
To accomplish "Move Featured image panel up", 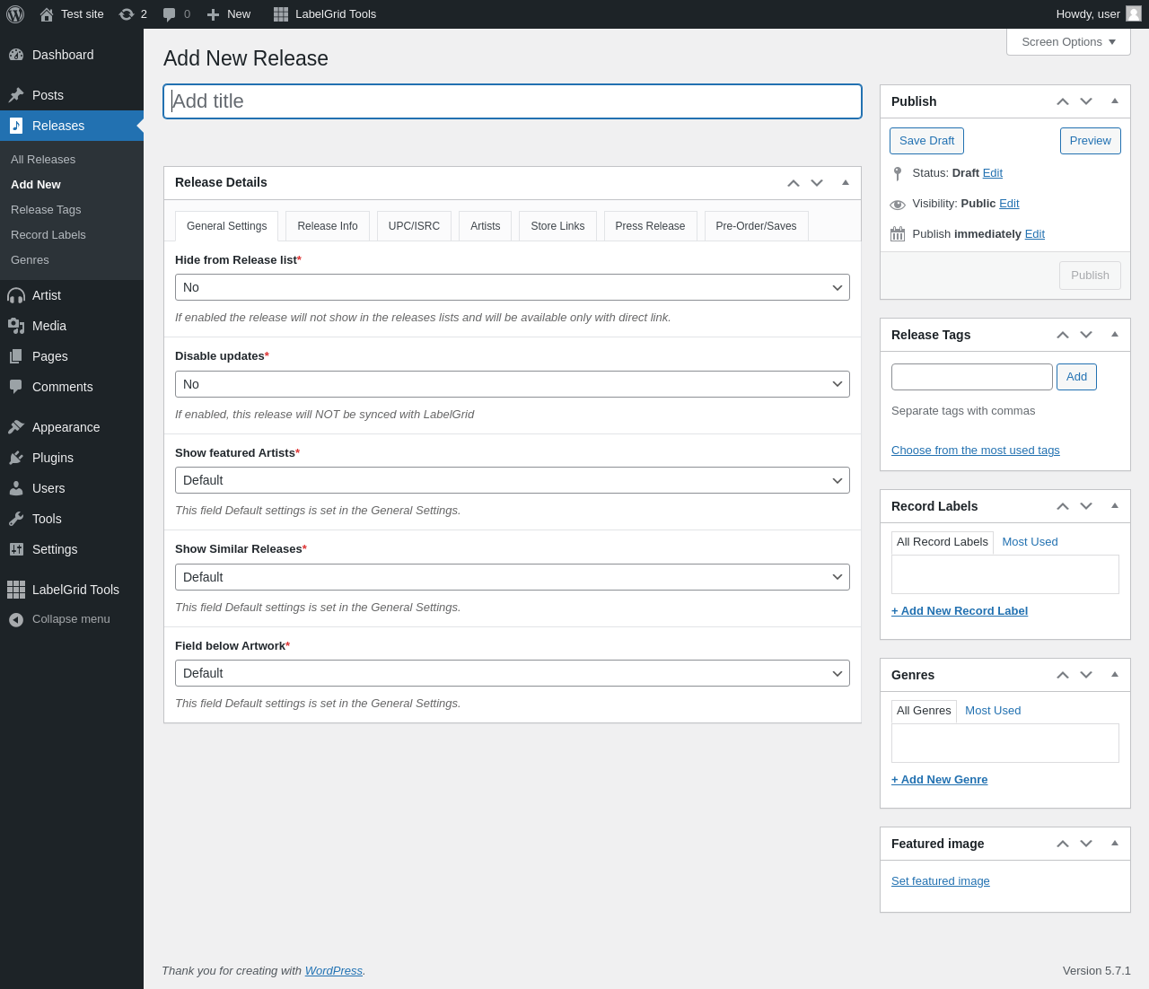I will [x=1063, y=844].
